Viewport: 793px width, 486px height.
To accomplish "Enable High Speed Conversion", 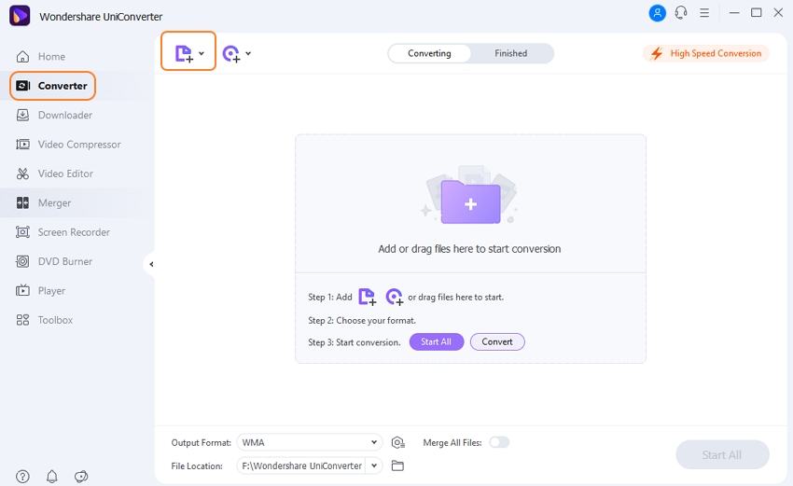I will [706, 53].
